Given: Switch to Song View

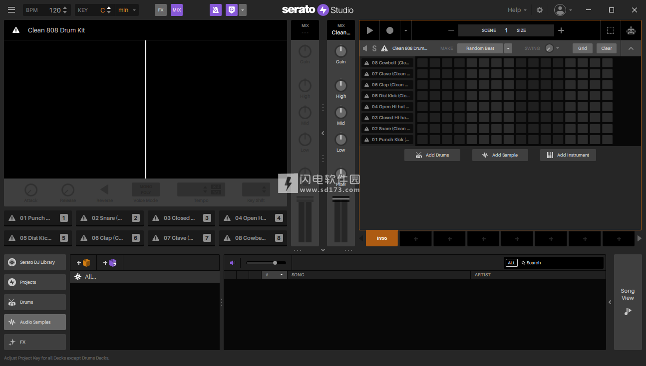Looking at the screenshot, I should coord(628,302).
